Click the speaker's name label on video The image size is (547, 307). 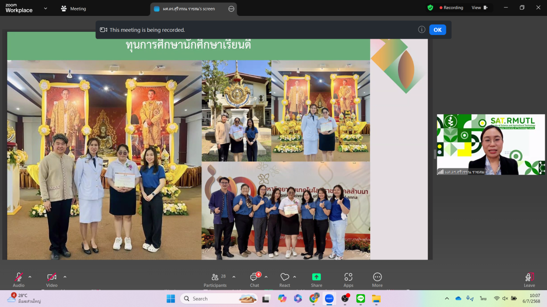pyautogui.click(x=461, y=172)
